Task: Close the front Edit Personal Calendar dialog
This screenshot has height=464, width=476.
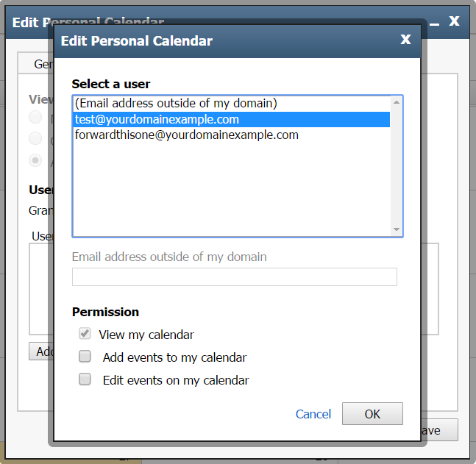Action: click(x=405, y=40)
